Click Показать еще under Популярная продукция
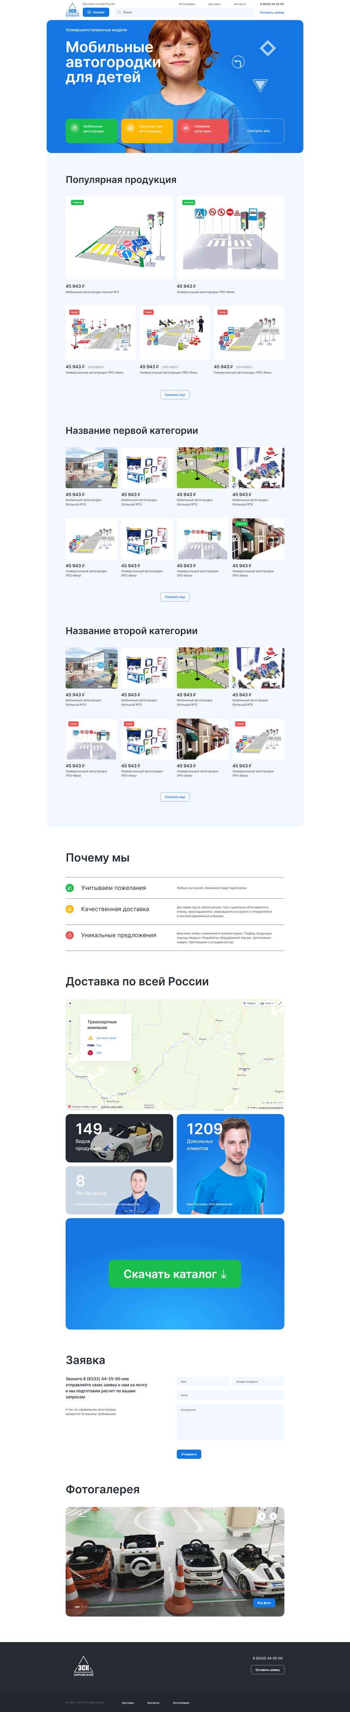The image size is (350, 1712). pyautogui.click(x=175, y=395)
